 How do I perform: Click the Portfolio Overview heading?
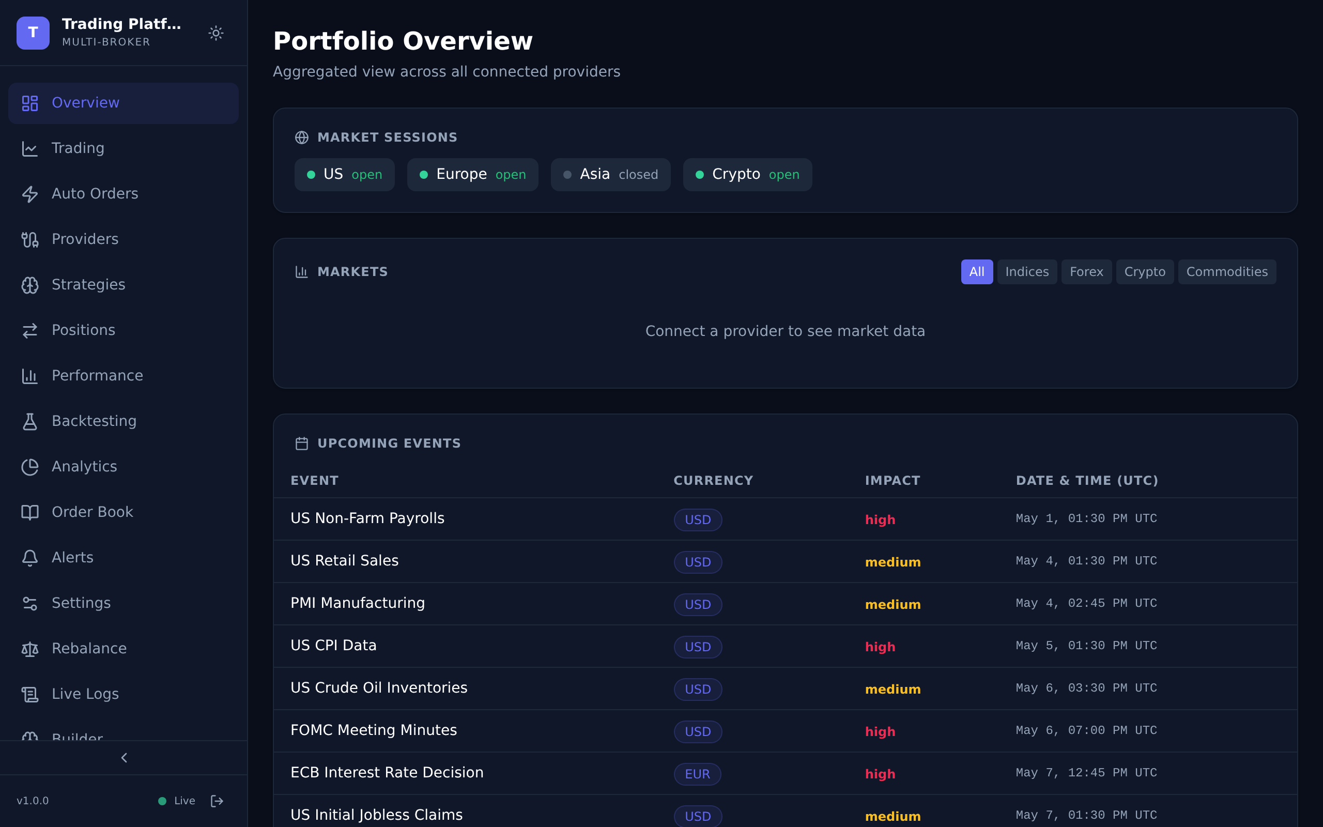403,41
